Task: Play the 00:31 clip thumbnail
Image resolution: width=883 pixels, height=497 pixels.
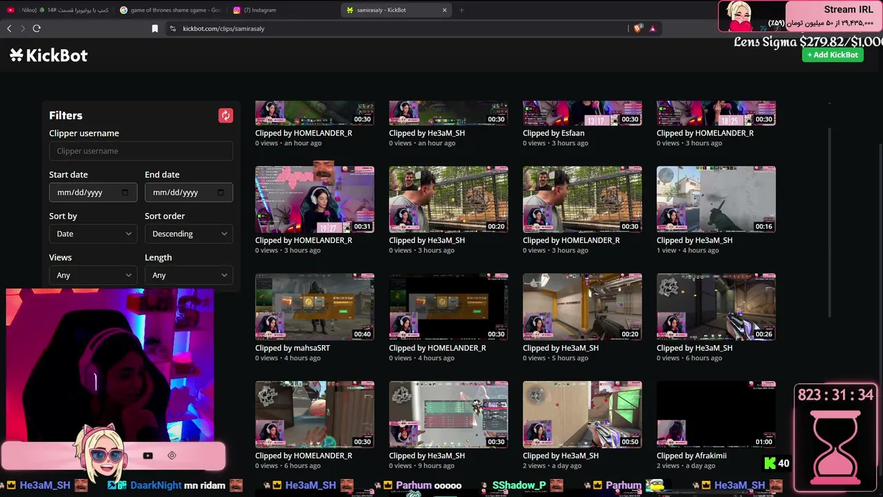Action: 315,199
